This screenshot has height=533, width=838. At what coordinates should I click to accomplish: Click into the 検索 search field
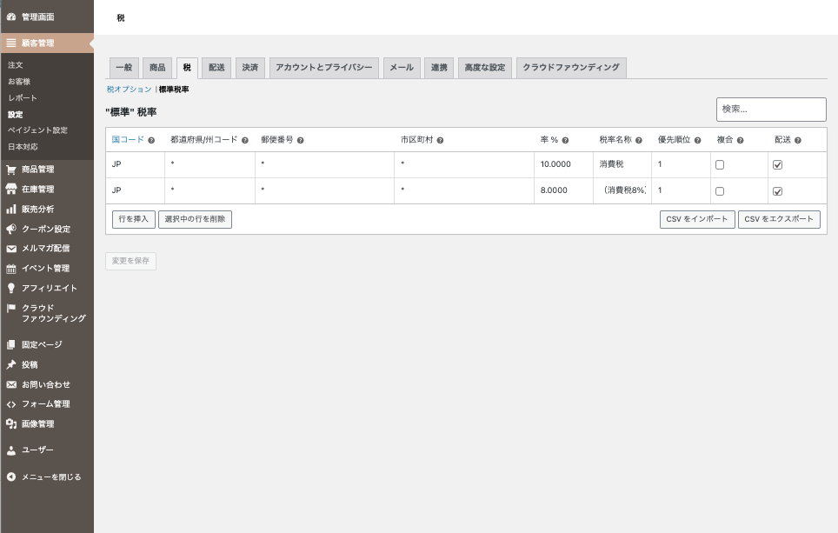coord(770,110)
